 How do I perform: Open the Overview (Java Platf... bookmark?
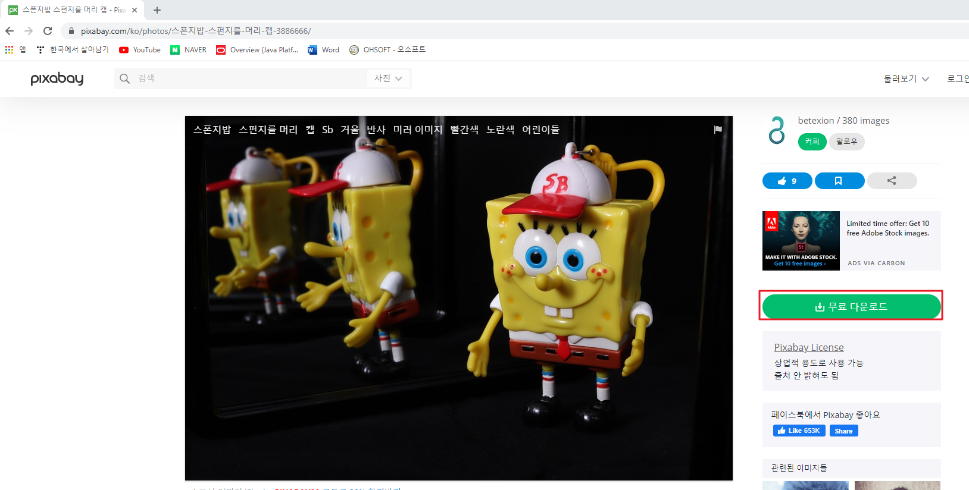[257, 50]
